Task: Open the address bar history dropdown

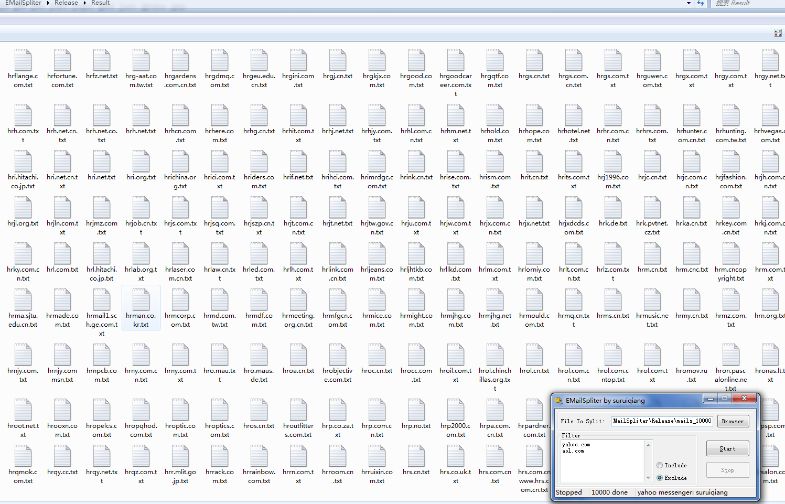Action: coord(689,3)
